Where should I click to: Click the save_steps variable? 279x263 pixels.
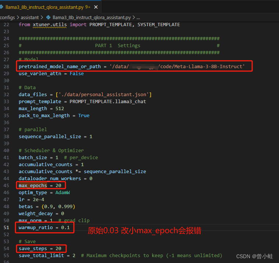coord(33,249)
